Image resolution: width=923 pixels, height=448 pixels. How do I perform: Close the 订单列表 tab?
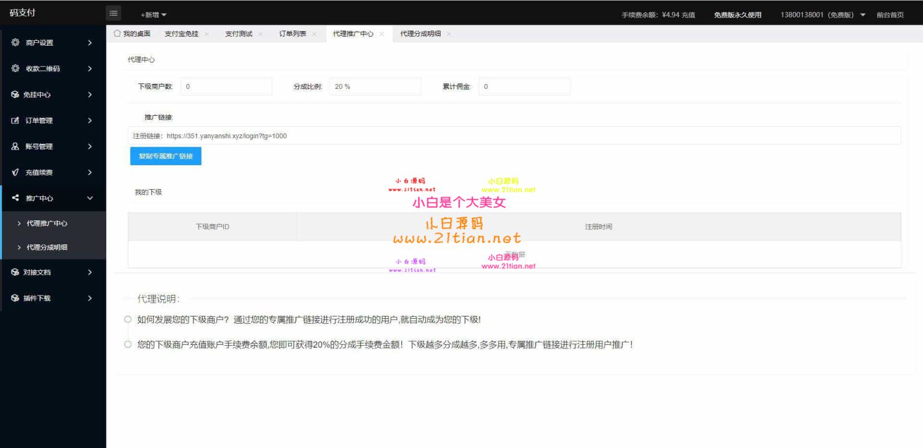pos(314,34)
